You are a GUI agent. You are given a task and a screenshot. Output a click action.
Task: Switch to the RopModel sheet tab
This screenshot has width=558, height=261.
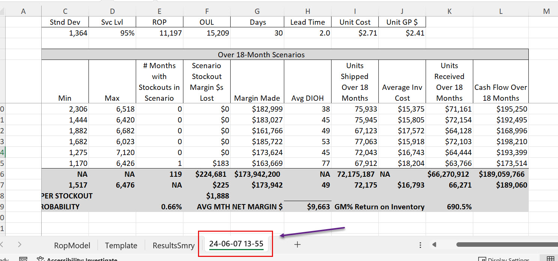pos(72,245)
